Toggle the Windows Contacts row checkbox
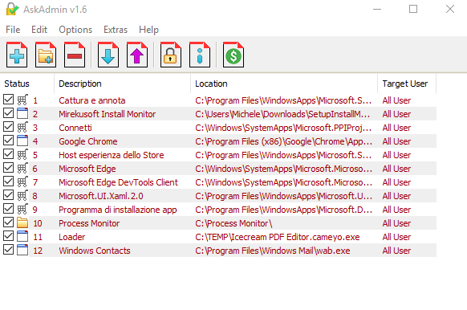The width and height of the screenshot is (467, 310). tap(8, 250)
